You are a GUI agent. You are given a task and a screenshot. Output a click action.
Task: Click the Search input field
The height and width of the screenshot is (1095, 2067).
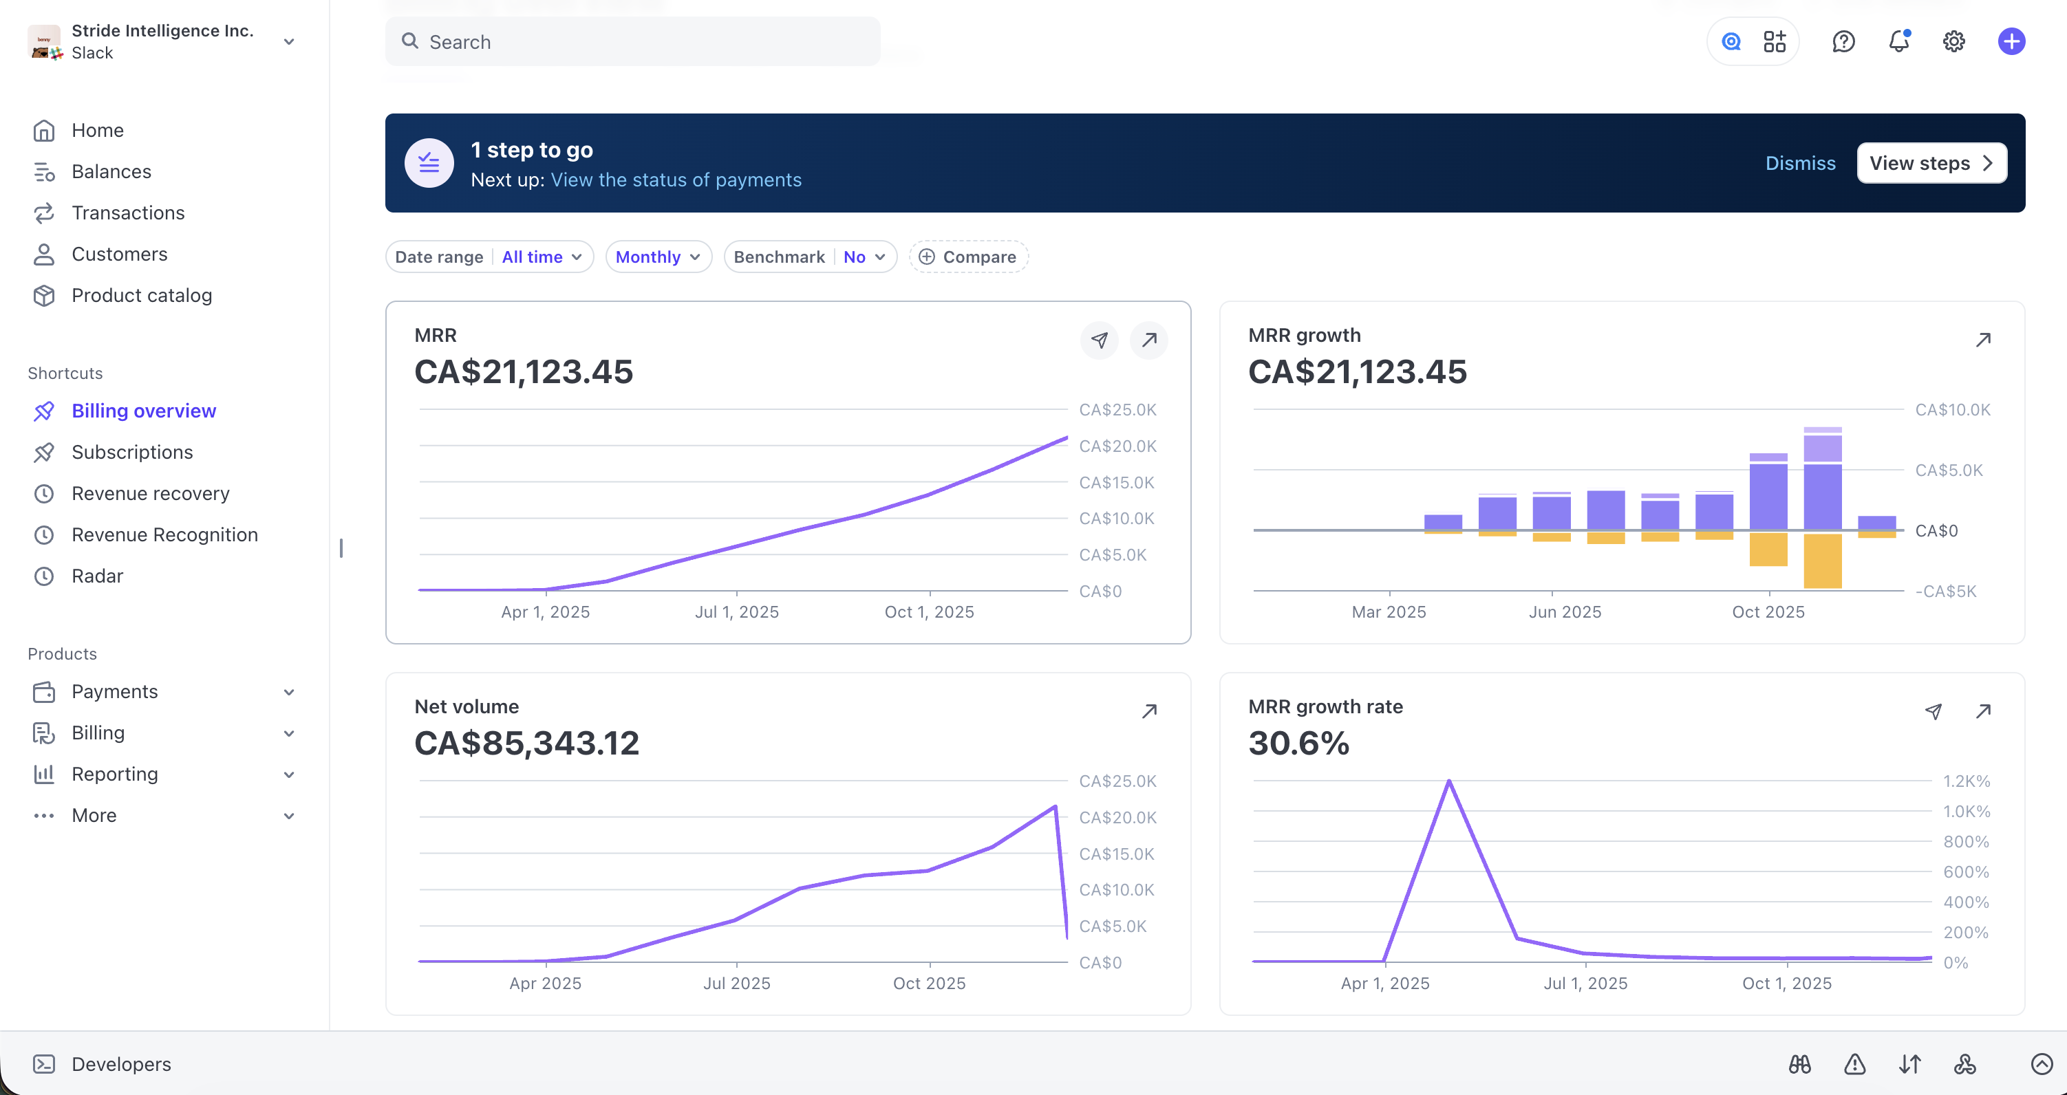click(632, 42)
